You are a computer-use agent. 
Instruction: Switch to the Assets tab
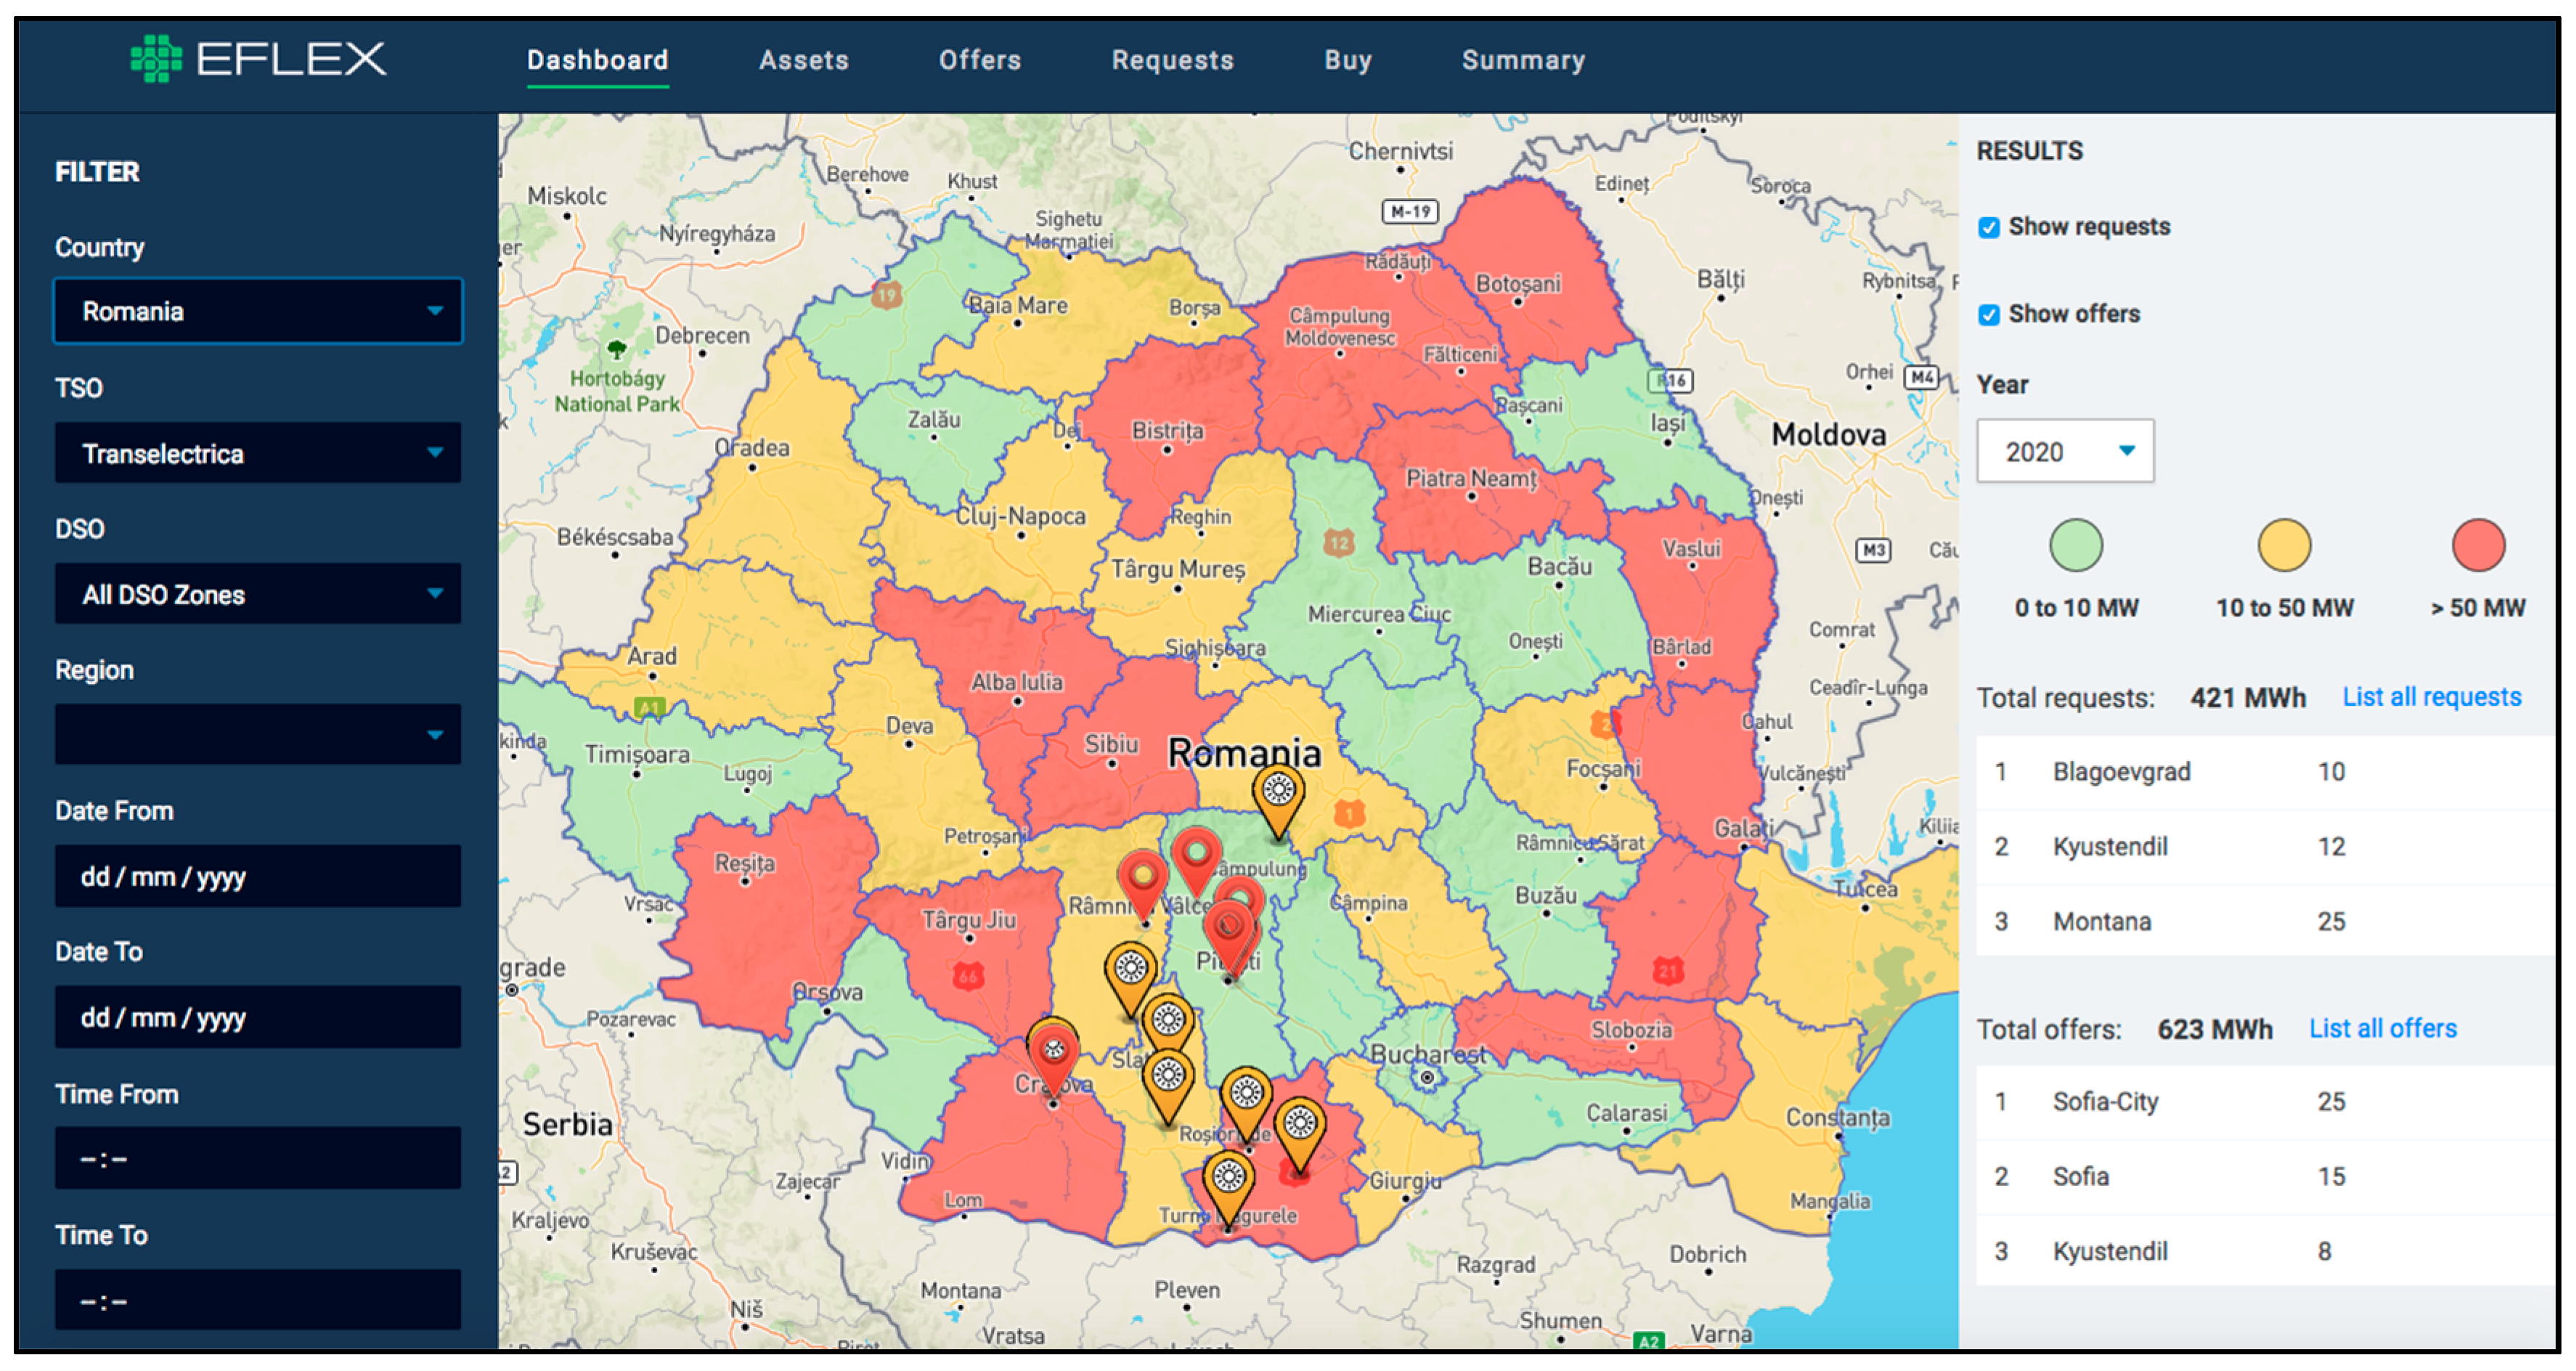pyautogui.click(x=803, y=60)
